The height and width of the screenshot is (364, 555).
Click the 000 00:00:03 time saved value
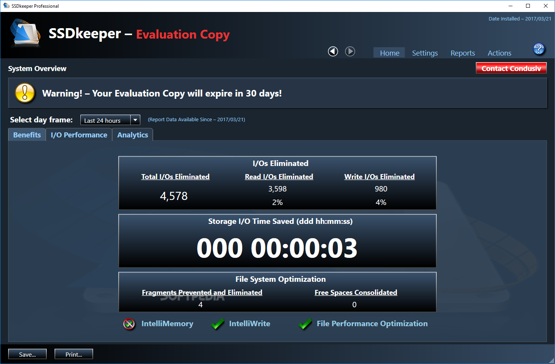[x=277, y=248]
